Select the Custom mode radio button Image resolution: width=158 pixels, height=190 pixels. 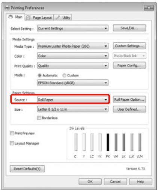point(64,75)
